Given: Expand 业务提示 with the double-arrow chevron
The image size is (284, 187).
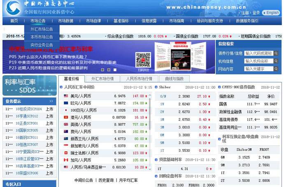Looking at the screenshot, I should (51, 101).
